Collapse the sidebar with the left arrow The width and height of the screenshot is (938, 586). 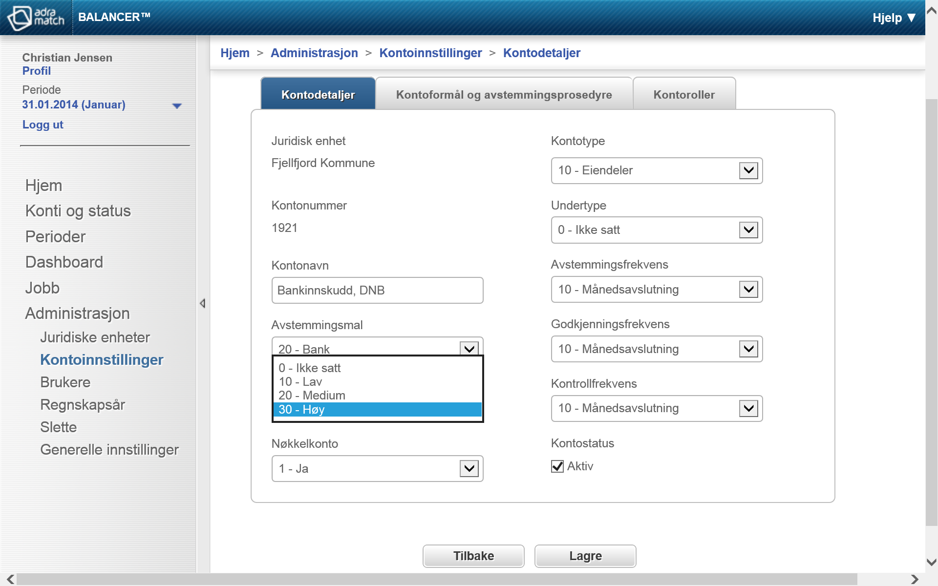point(202,303)
